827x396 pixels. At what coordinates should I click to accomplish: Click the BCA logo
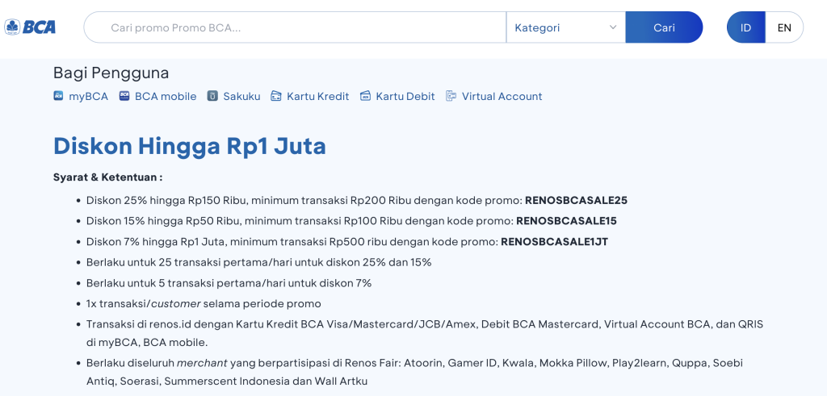[x=30, y=27]
